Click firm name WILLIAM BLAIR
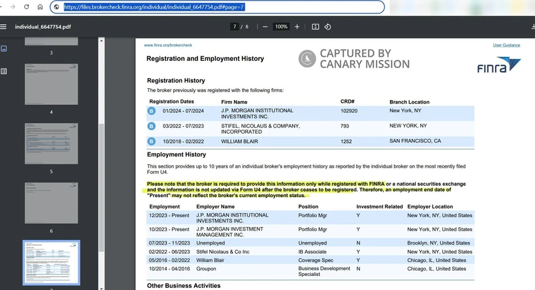This screenshot has height=290, width=535. tap(239, 142)
